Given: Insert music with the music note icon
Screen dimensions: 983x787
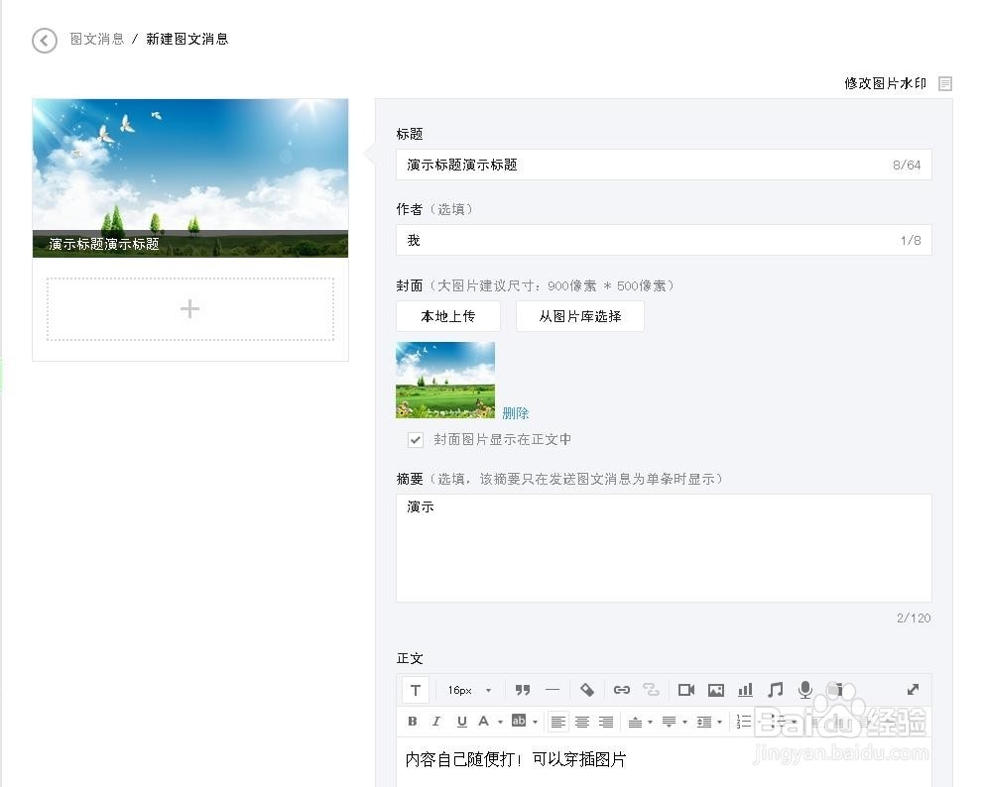Looking at the screenshot, I should click(776, 690).
